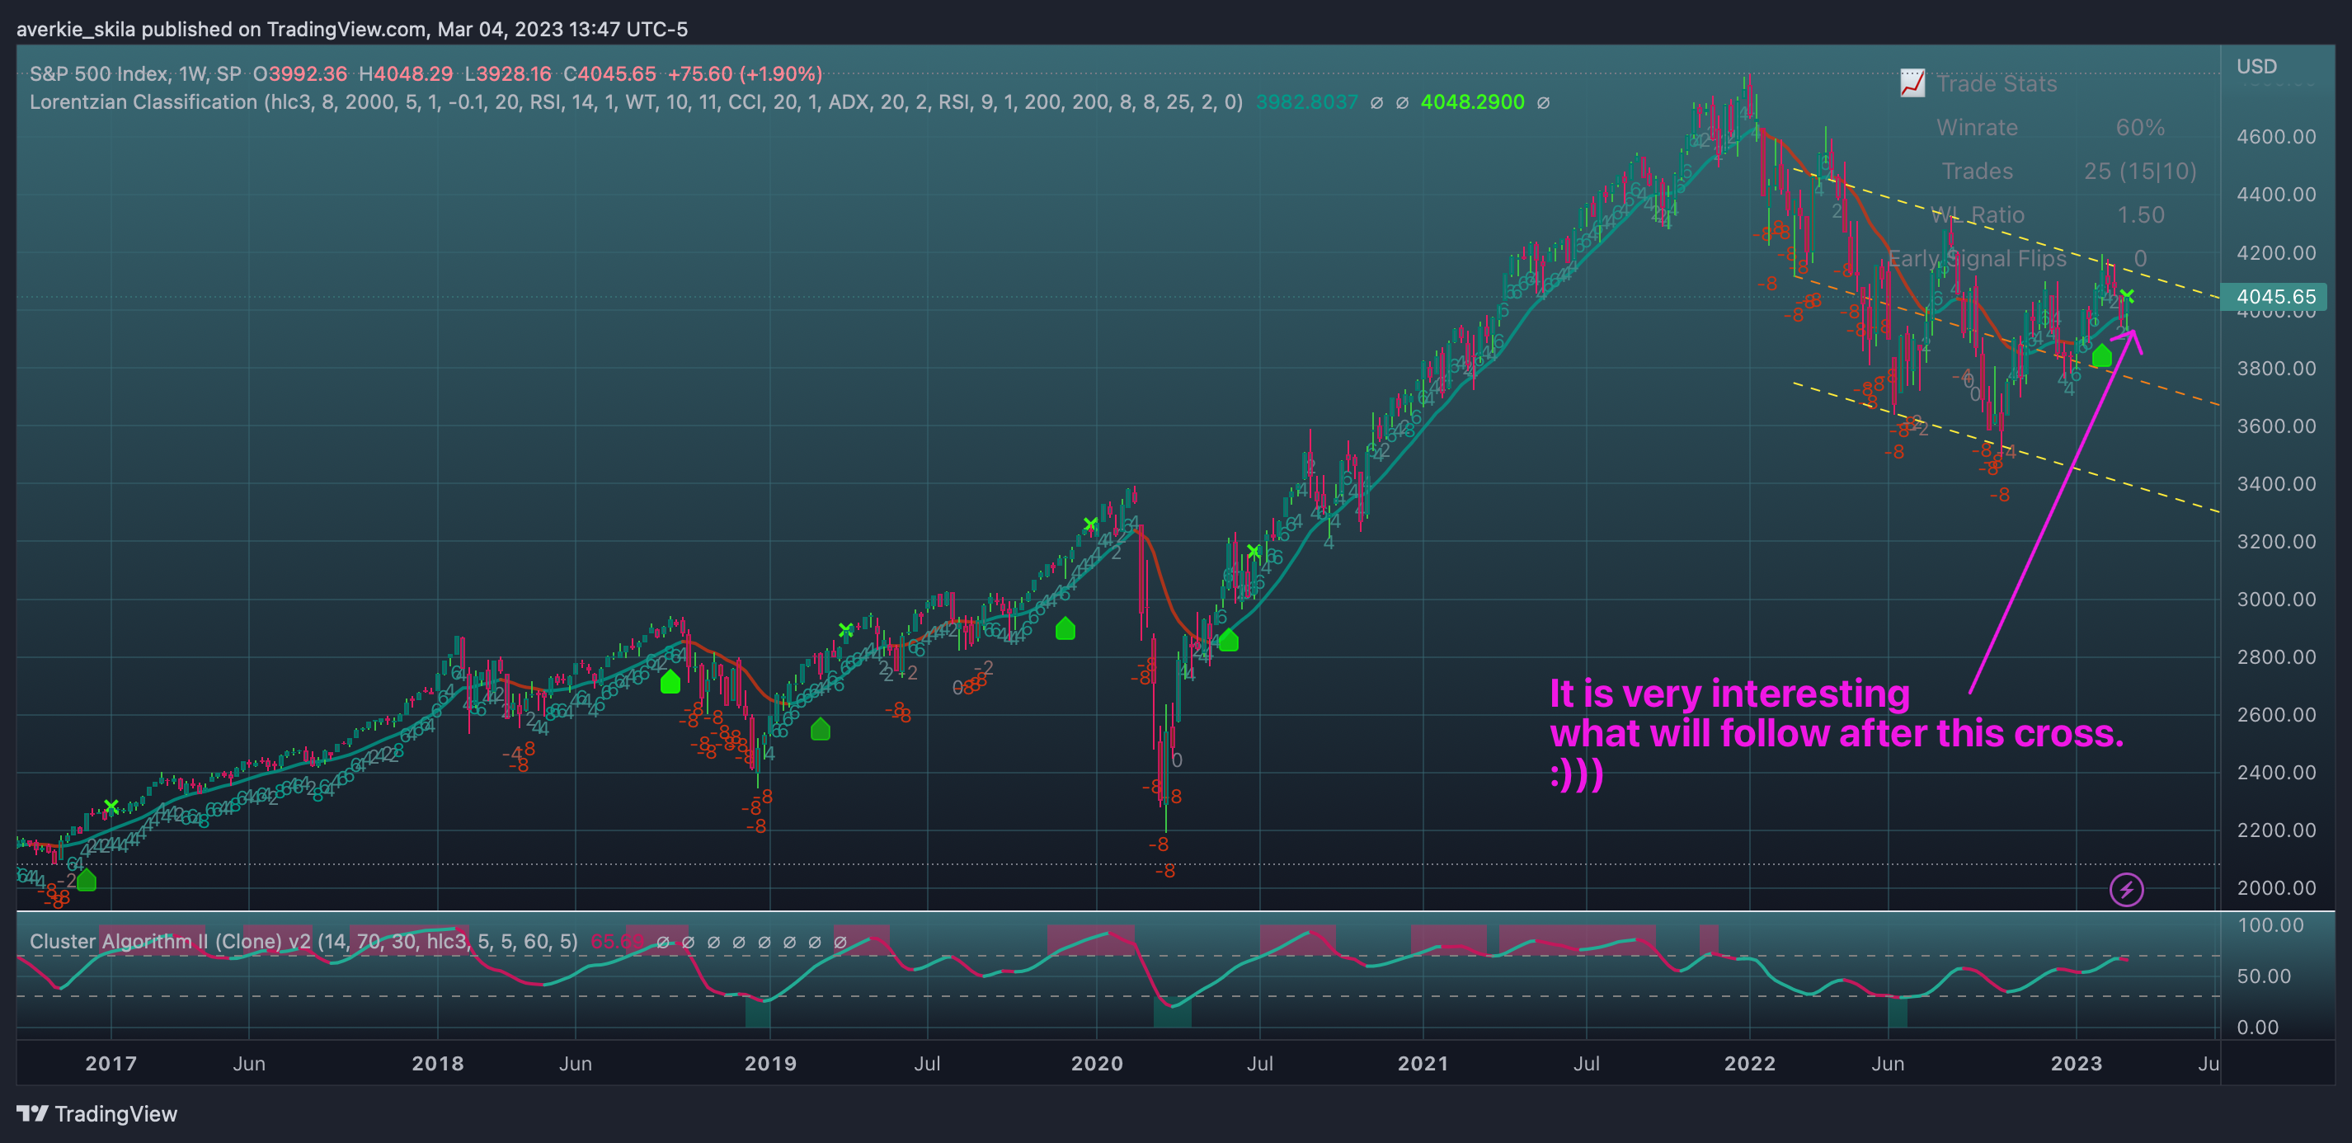Viewport: 2352px width, 1143px height.
Task: Click the Trades count 25 (15|10)
Action: (2140, 171)
